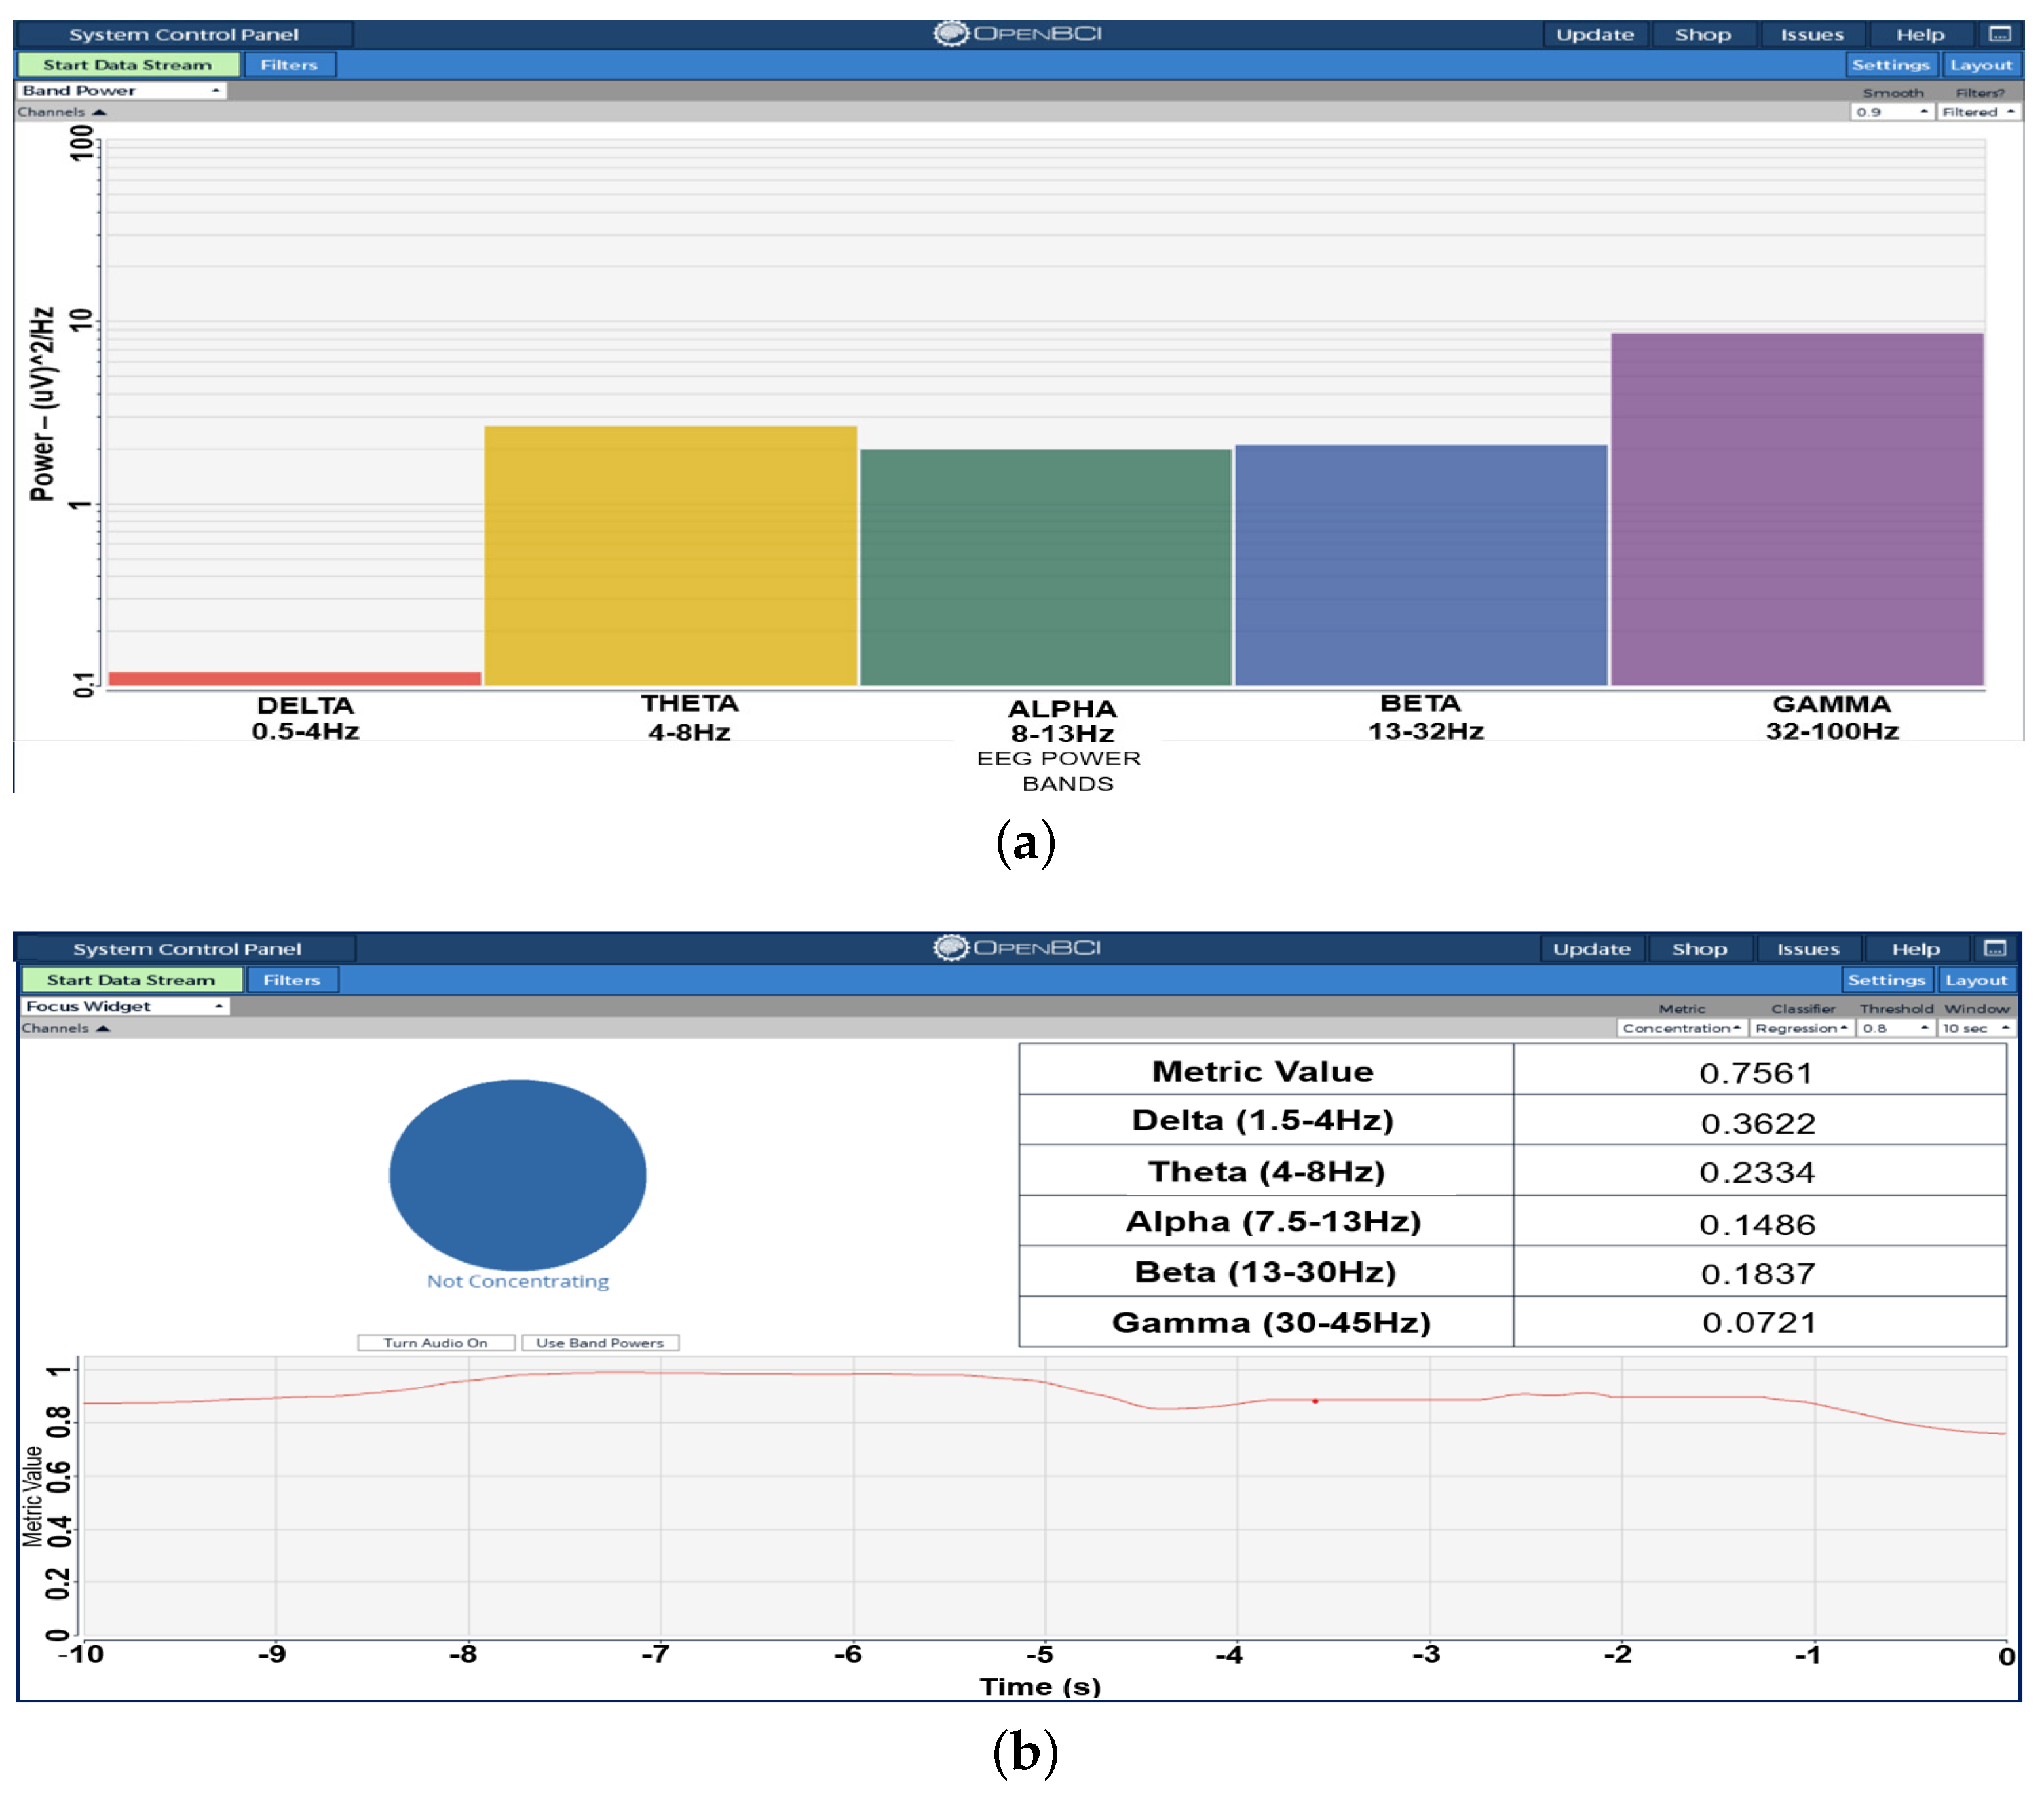Open console window icon in lower panel
The image size is (2044, 1798).
(x=1995, y=948)
